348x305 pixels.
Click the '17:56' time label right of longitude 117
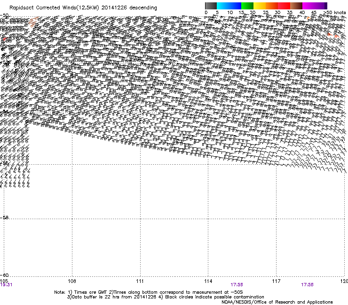coord(307,285)
